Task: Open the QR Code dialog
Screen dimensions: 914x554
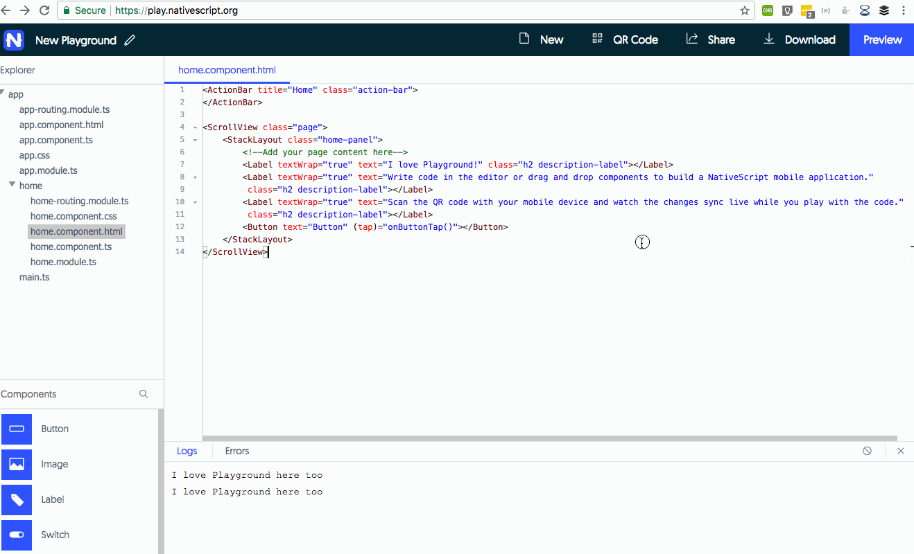Action: click(x=625, y=40)
